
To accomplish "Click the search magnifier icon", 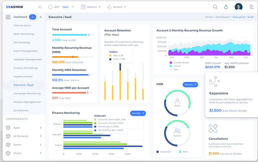I will [x=215, y=7].
